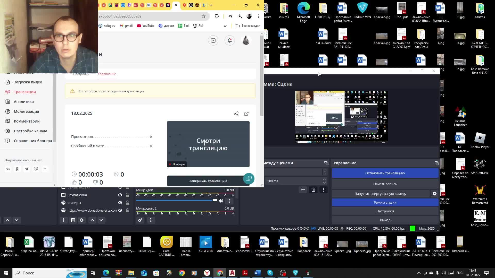Move the scene up in the OBS scenes list
Screen dimensions: 495x278
tap(7, 220)
